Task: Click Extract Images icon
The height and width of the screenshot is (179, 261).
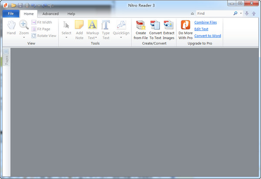Action: click(168, 29)
